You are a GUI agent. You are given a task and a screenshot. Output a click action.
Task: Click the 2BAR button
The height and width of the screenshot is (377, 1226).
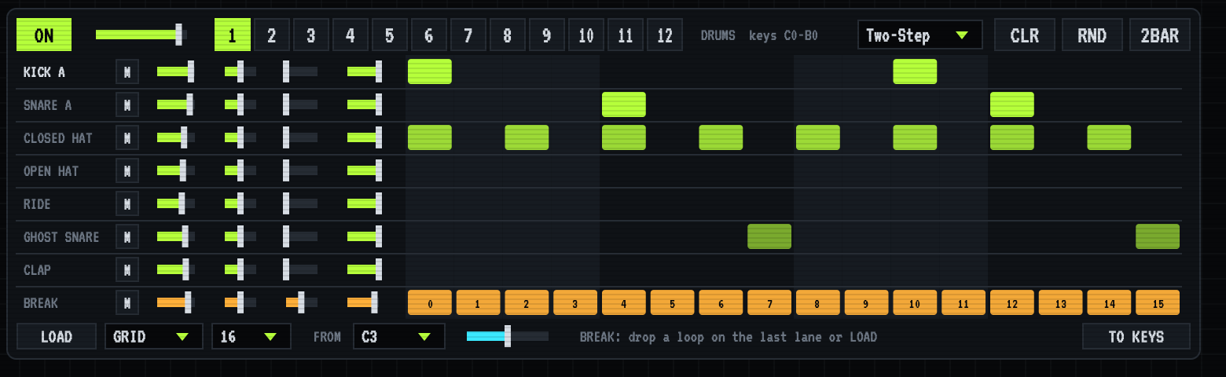click(x=1160, y=35)
